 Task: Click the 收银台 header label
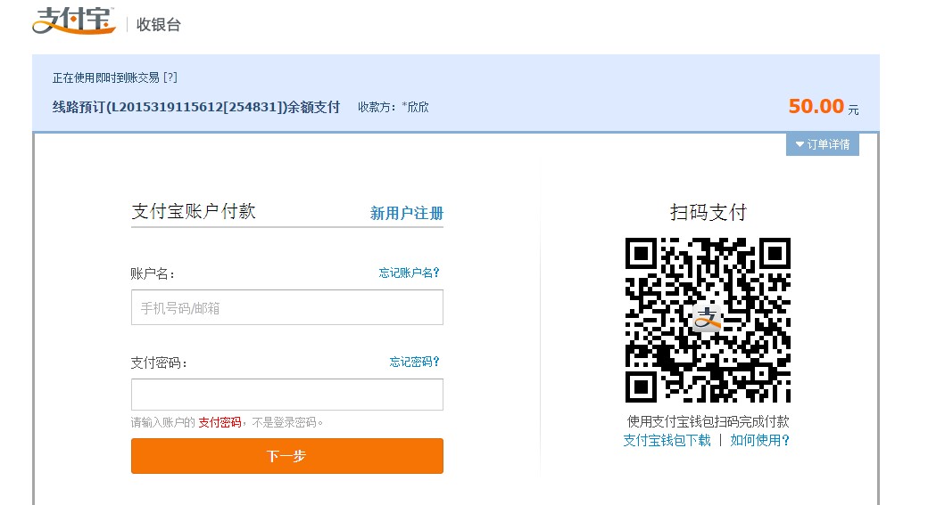point(159,24)
